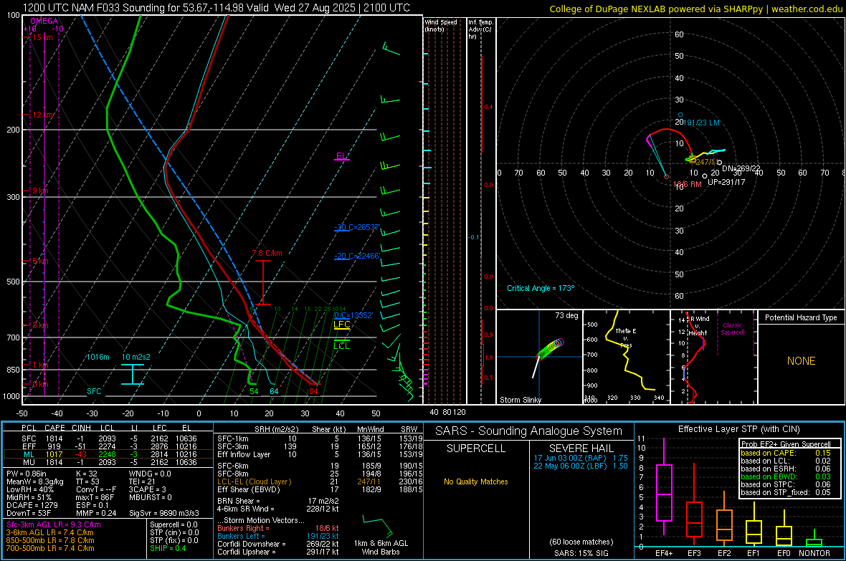Click the DN=269/22 Corfidi label

point(741,168)
